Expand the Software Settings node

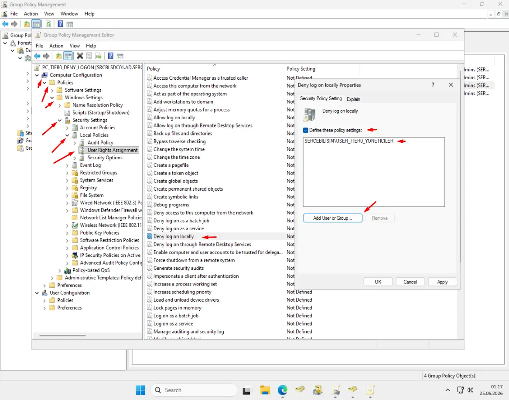pos(52,90)
